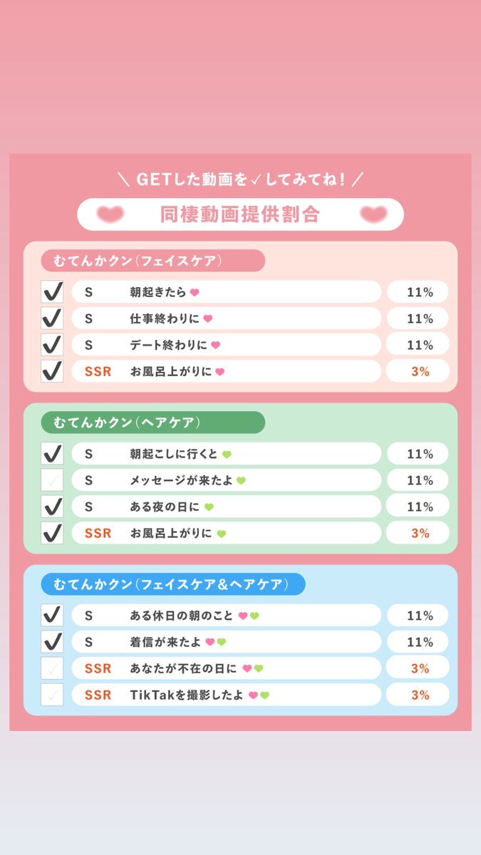
Task: Select the むてんかクン(フェイスケア) header
Action: [x=152, y=261]
